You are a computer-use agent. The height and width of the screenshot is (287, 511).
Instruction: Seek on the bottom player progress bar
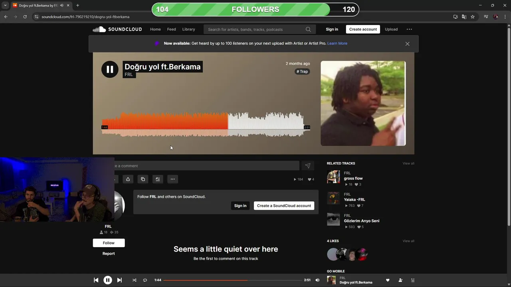point(232,280)
